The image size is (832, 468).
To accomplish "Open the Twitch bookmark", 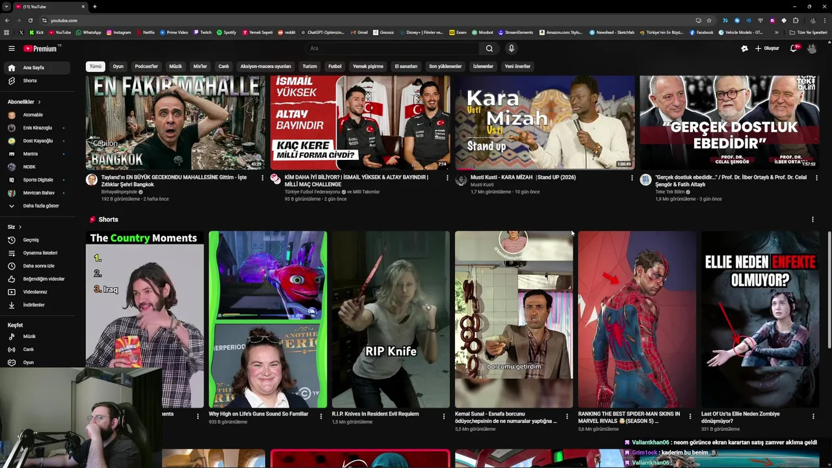I will point(203,32).
